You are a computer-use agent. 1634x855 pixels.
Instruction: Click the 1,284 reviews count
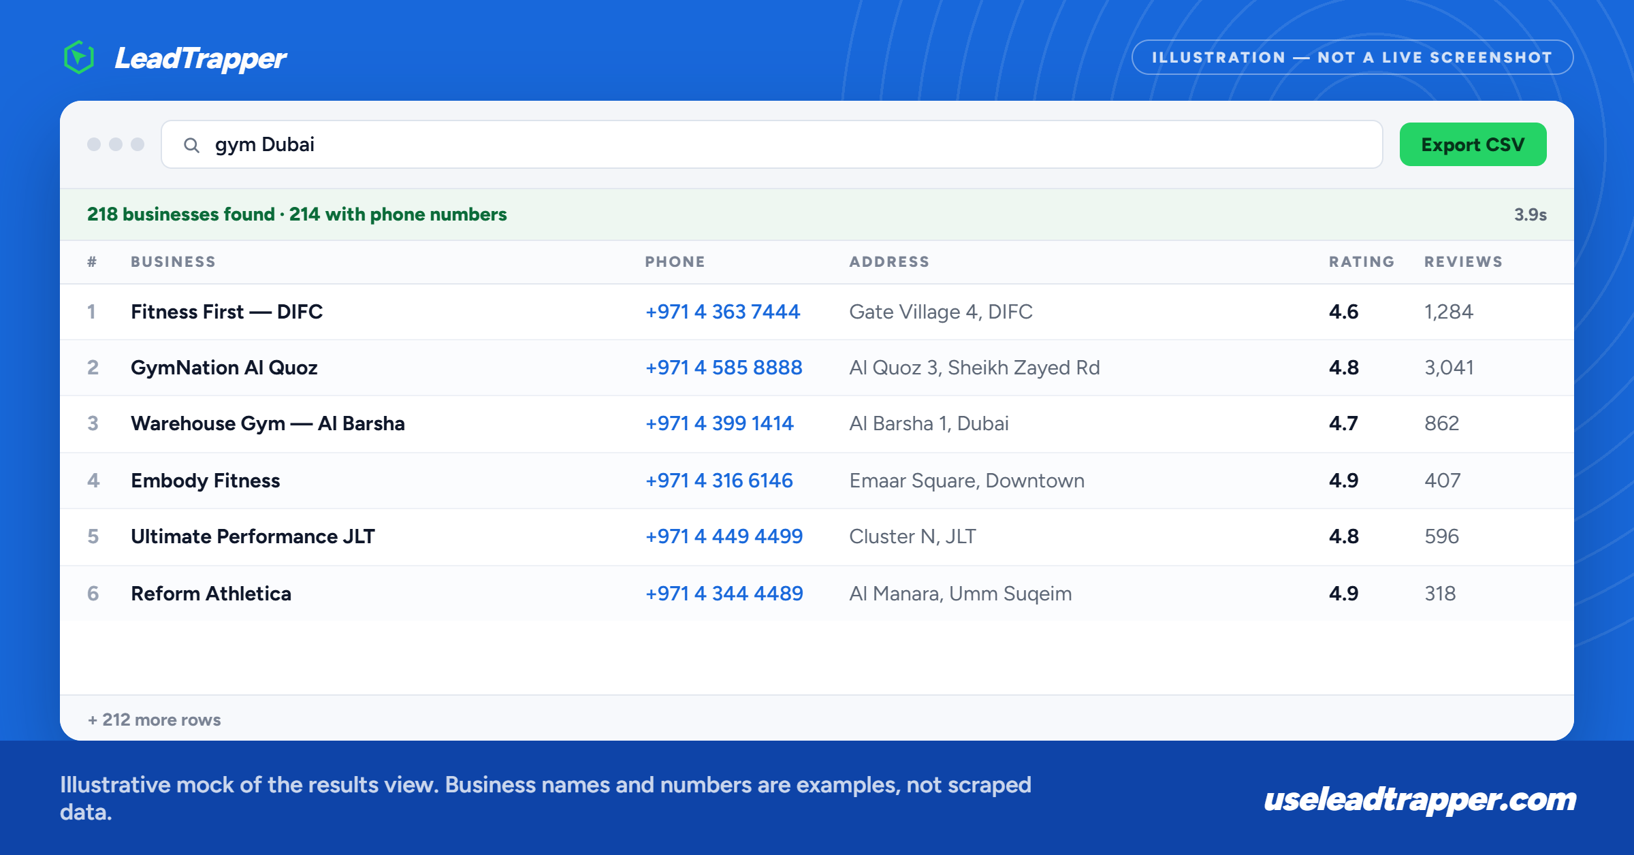point(1449,312)
